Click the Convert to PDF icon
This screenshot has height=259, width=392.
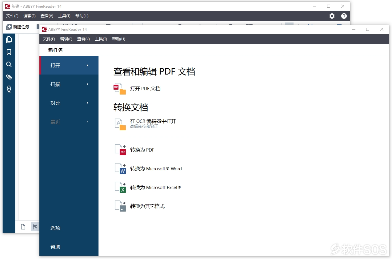(x=120, y=150)
